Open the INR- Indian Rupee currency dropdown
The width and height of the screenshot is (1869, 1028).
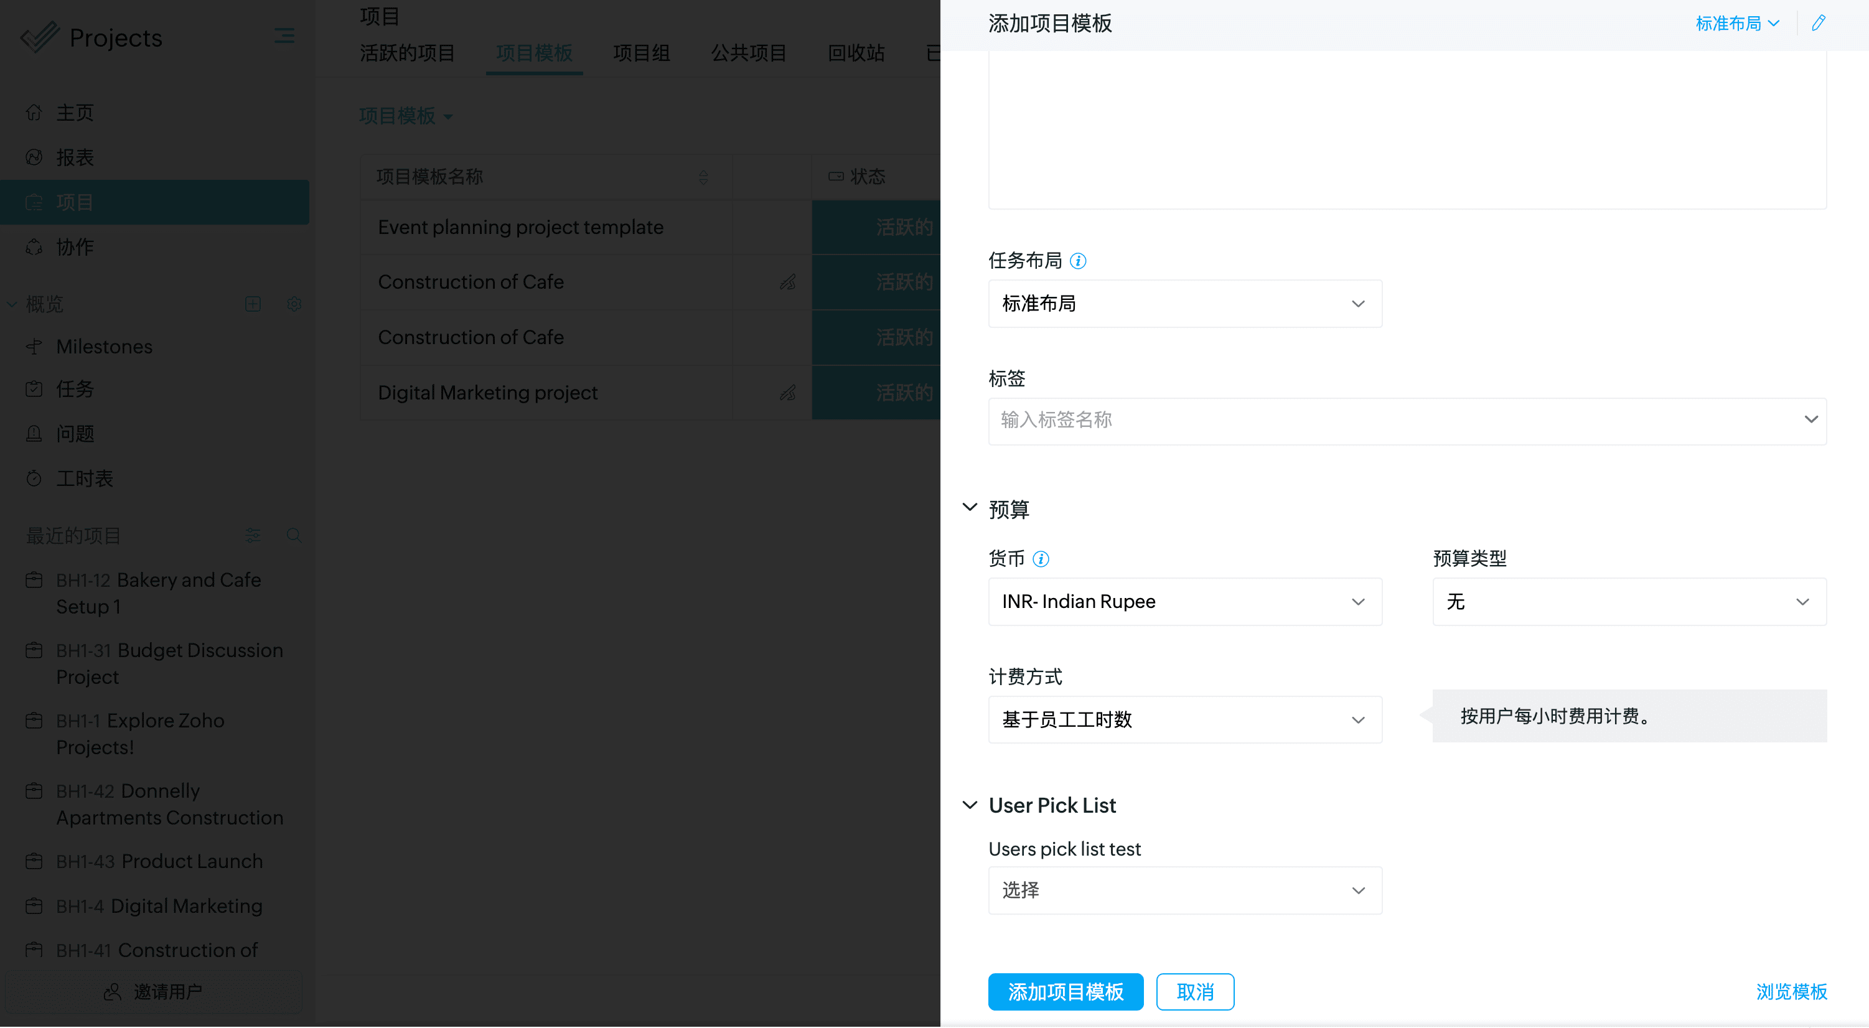click(1184, 602)
